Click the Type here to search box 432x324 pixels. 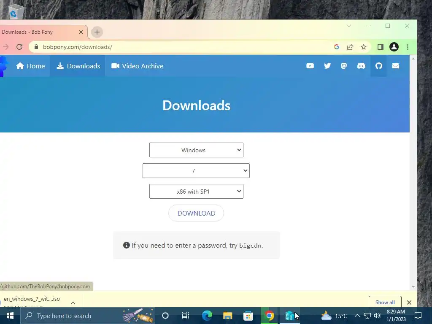(x=88, y=316)
